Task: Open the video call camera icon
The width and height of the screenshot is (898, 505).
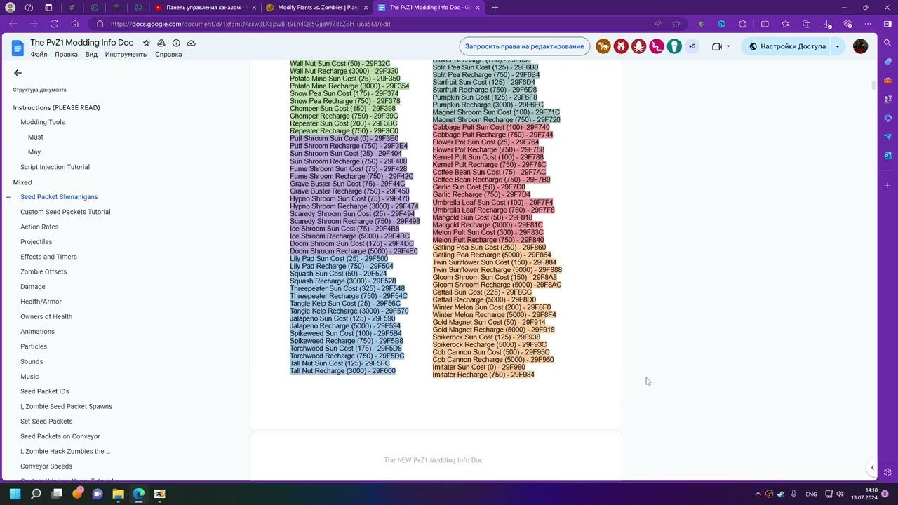Action: [x=716, y=47]
